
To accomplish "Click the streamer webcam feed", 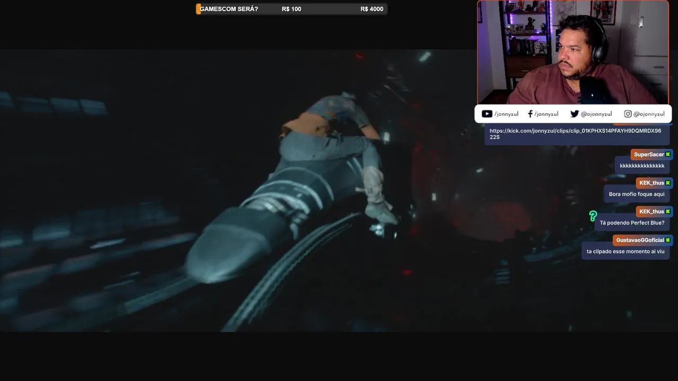I will (x=573, y=52).
